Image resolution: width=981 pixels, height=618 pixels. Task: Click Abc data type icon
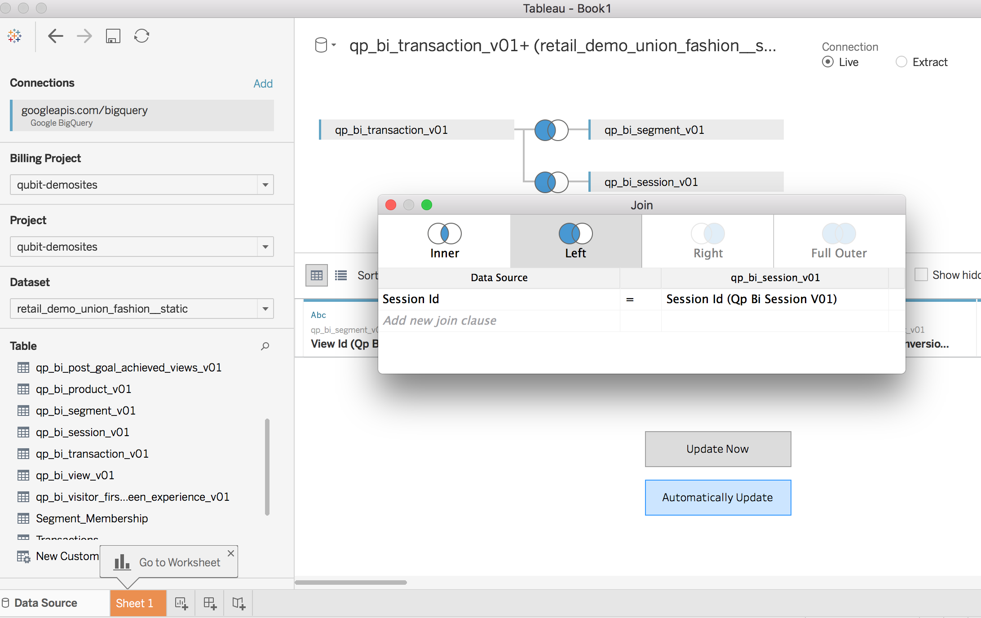coord(318,315)
